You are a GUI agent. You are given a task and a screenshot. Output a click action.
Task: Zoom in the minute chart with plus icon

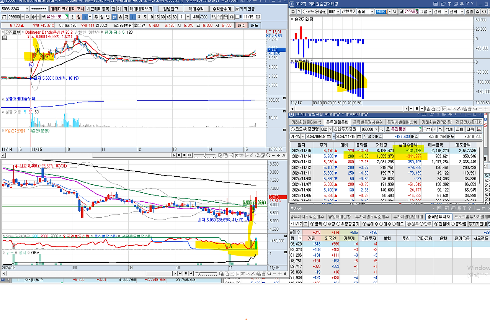click(279, 155)
